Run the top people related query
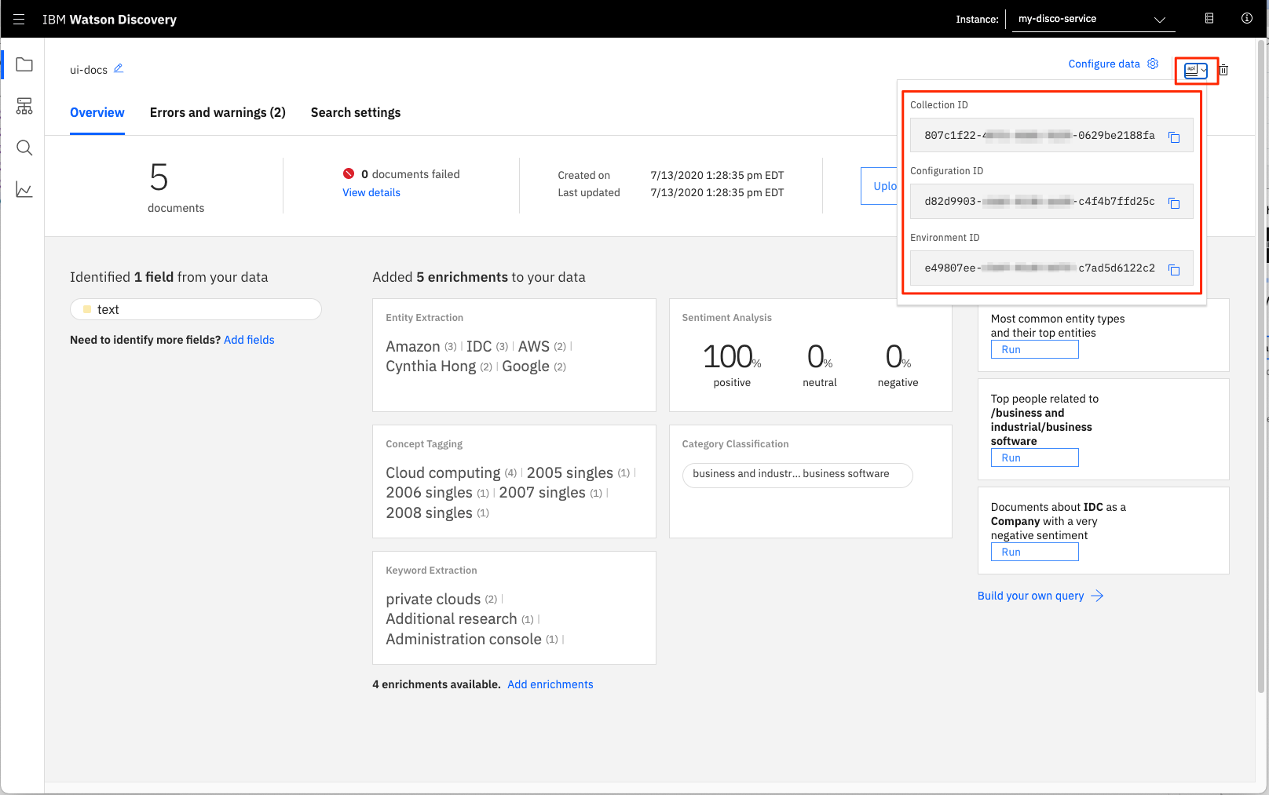This screenshot has width=1269, height=795. (1034, 458)
